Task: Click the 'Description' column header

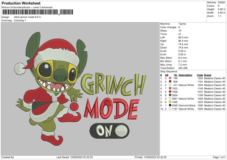Action: (185, 75)
